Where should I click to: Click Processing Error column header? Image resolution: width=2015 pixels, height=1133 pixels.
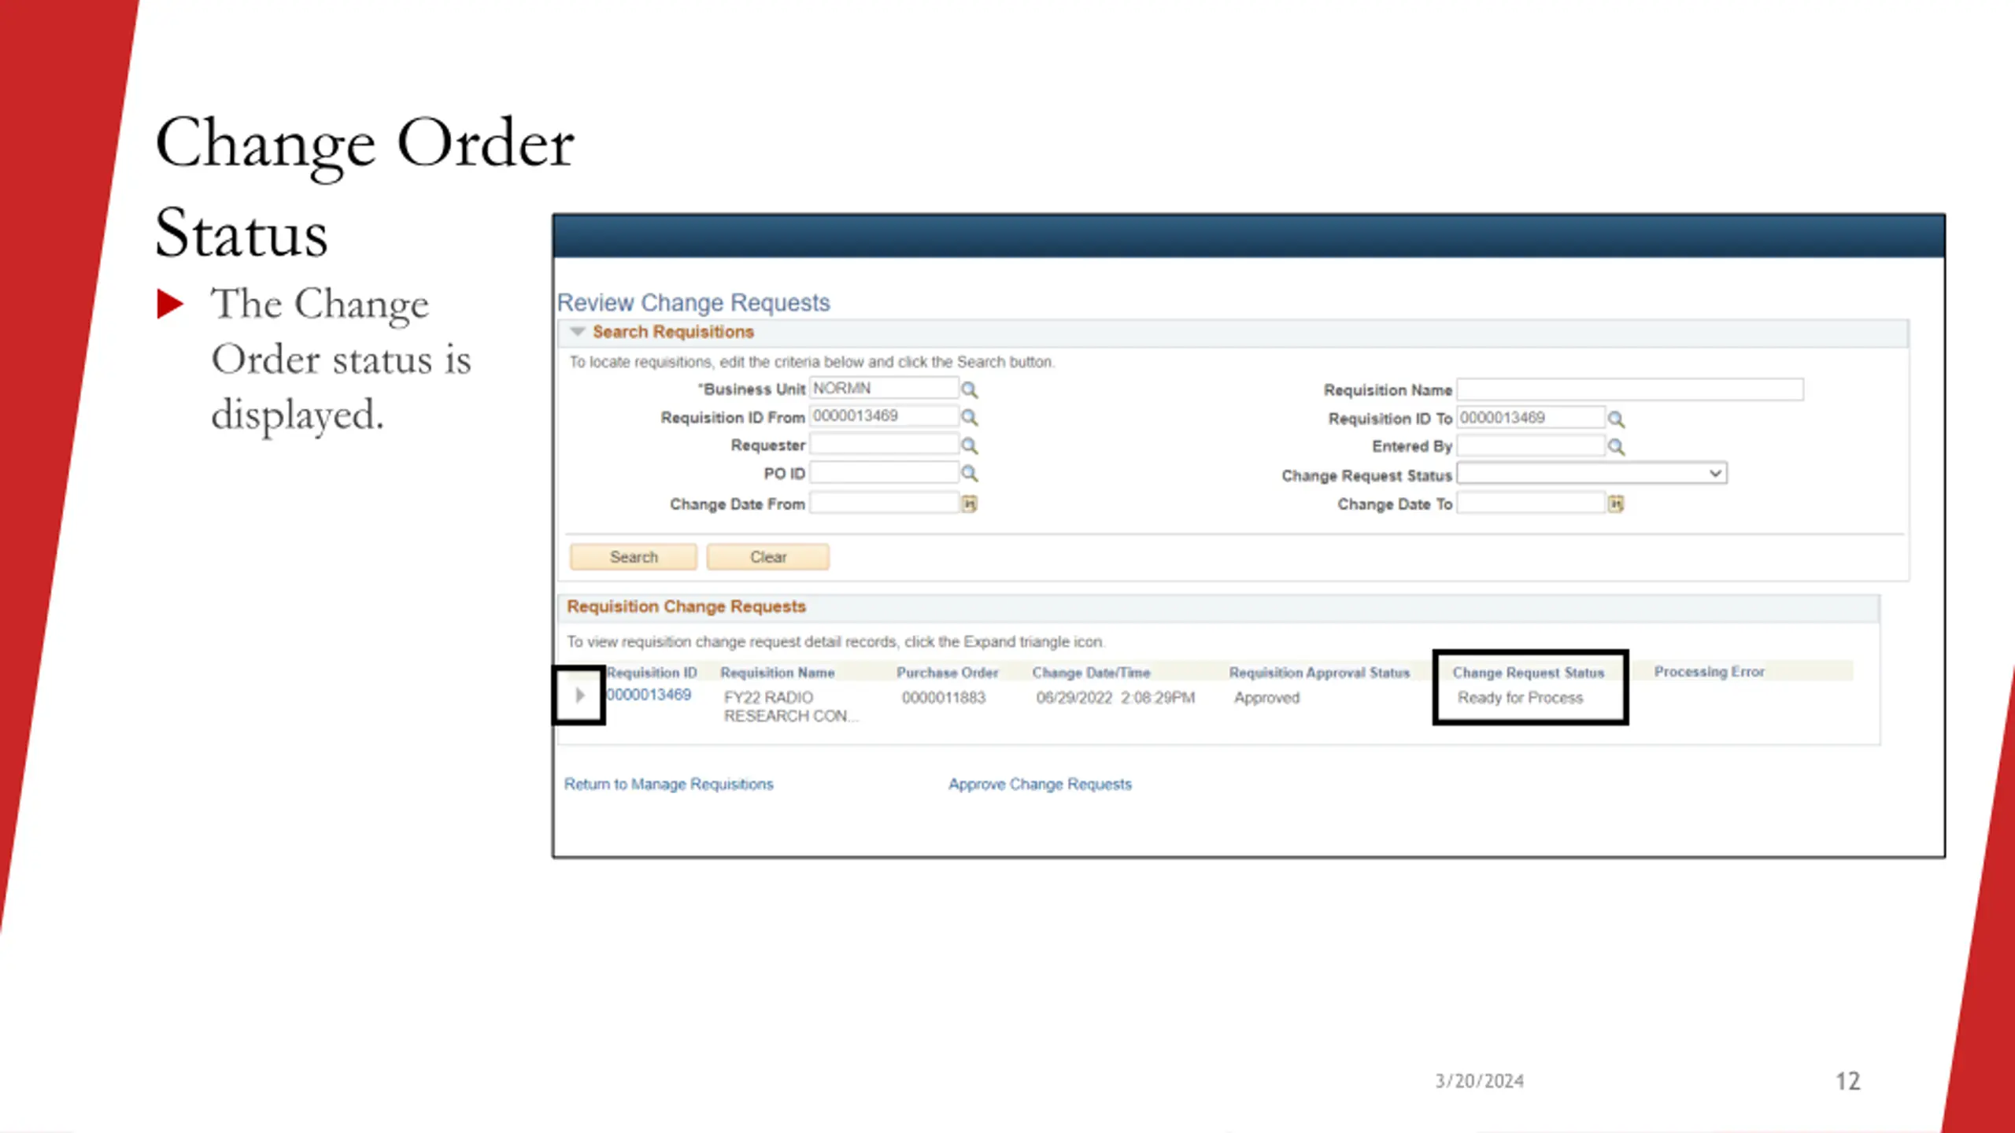1710,672
